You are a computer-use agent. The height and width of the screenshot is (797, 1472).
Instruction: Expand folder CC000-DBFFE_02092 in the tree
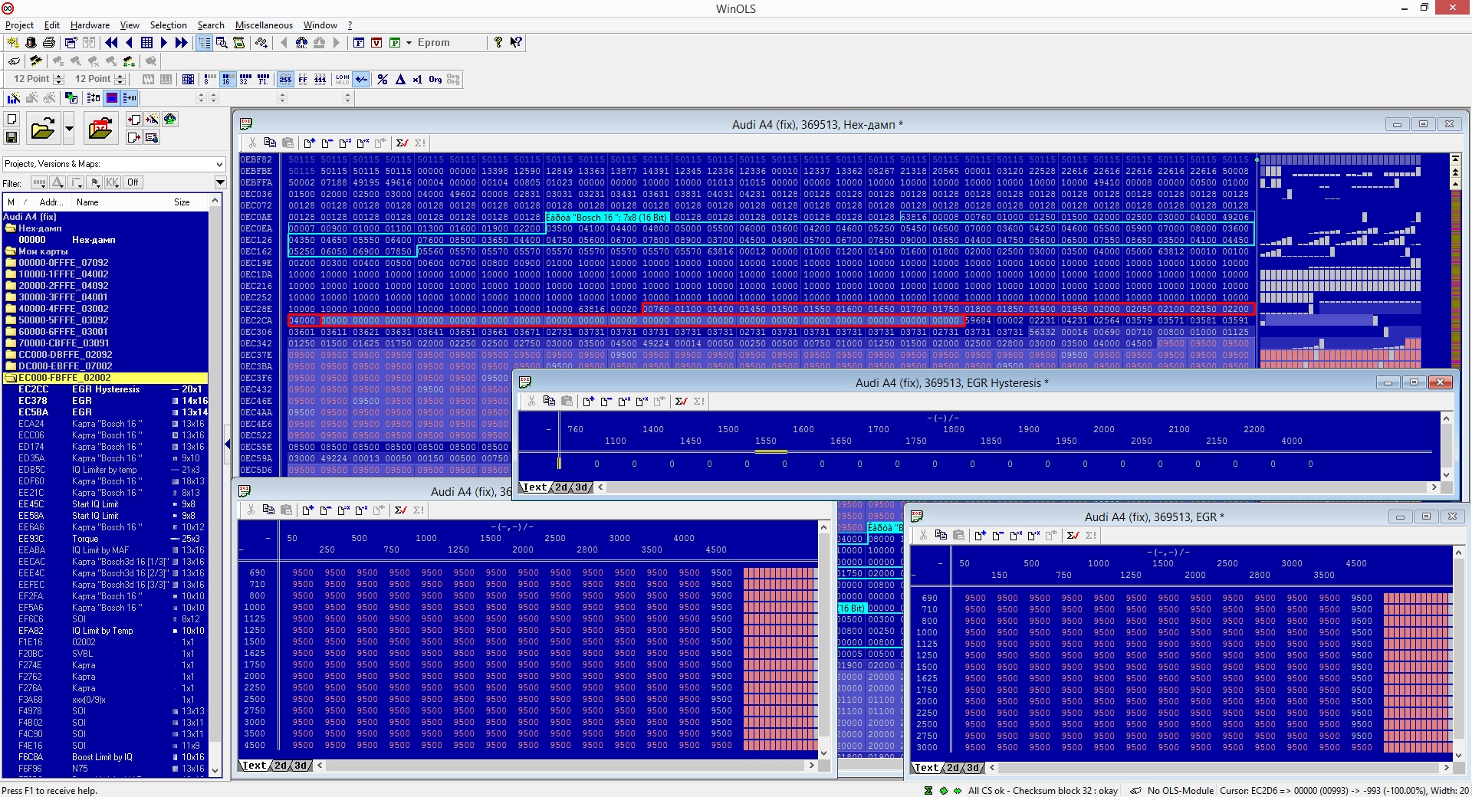click(11, 354)
